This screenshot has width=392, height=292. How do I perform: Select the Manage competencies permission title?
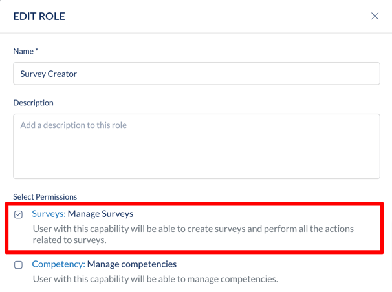pos(132,264)
